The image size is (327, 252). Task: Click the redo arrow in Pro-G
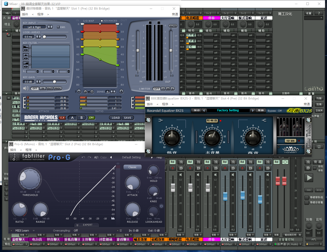89,157
